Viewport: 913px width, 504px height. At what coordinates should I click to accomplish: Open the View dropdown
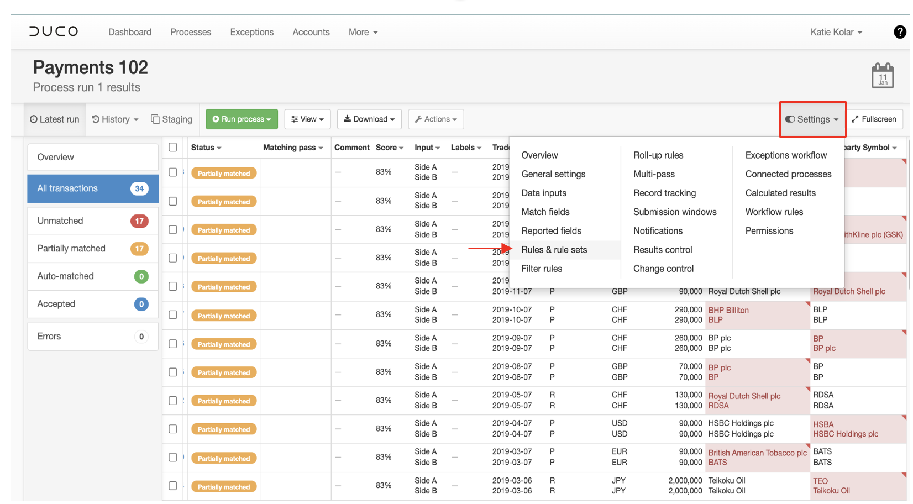coord(308,119)
